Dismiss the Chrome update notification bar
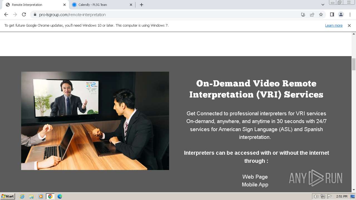The image size is (356, 200). [349, 25]
